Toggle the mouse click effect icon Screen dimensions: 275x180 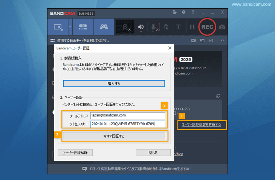[x=166, y=27]
